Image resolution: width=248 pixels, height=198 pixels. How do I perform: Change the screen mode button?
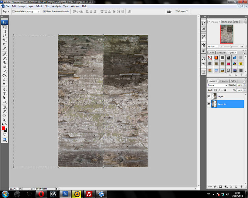(4, 140)
